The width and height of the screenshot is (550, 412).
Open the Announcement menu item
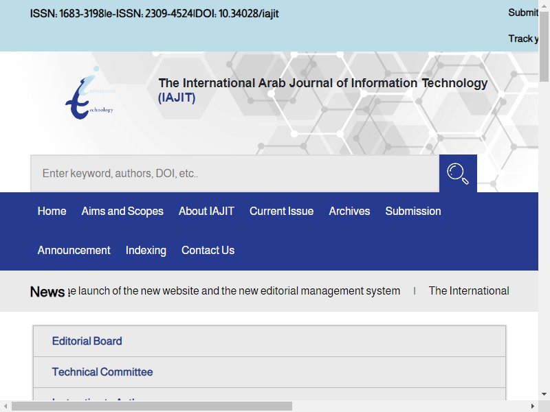click(74, 251)
